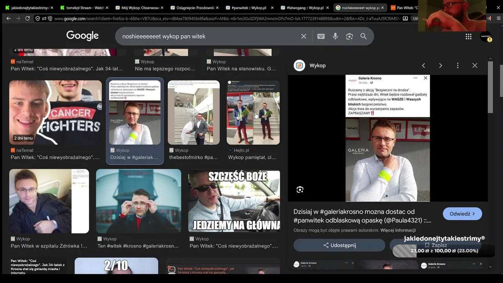Image resolution: width=503 pixels, height=283 pixels.
Task: Submit search using magnifying glass icon
Action: click(363, 36)
